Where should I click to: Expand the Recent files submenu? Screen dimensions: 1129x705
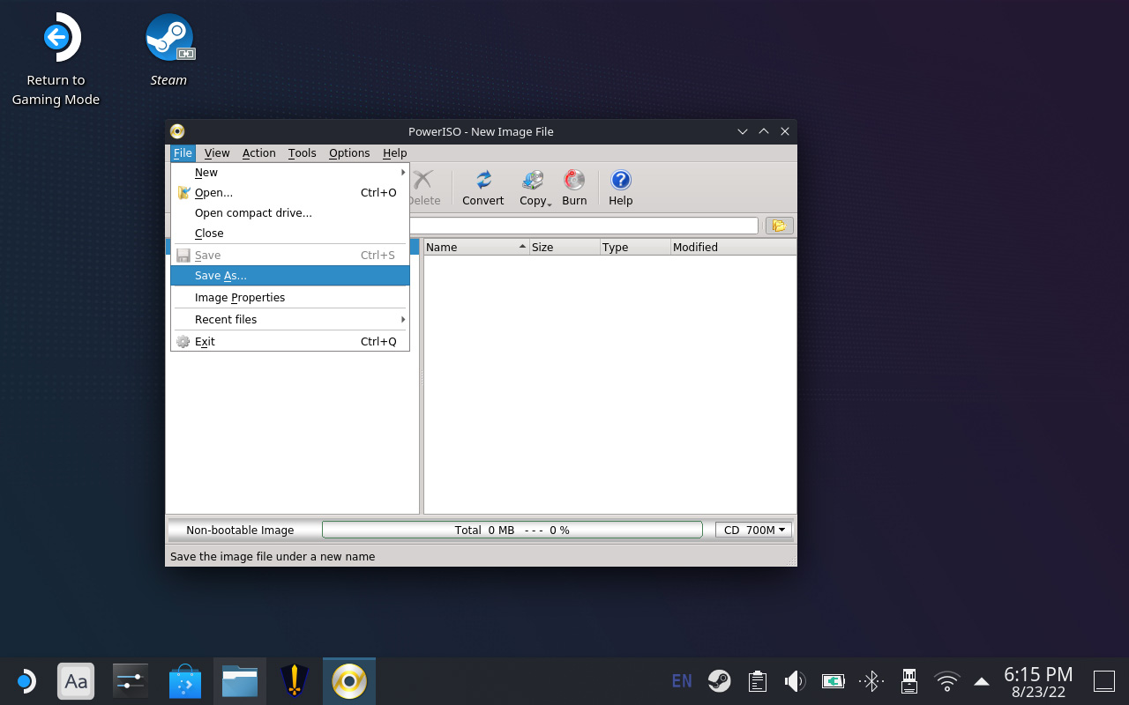[290, 319]
